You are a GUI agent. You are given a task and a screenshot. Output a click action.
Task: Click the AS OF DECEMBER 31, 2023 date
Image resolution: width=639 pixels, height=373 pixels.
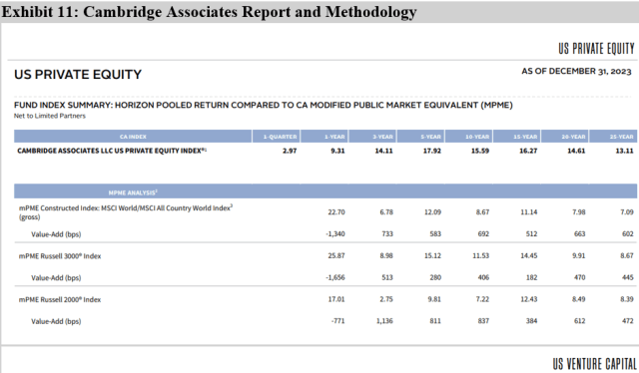tap(576, 71)
